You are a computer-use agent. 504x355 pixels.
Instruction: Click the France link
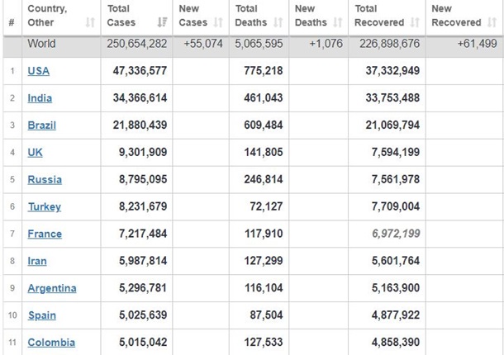[x=44, y=234]
